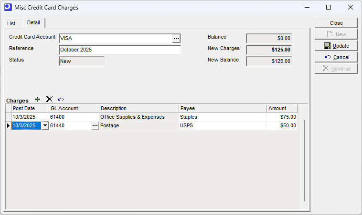This screenshot has width=362, height=215.
Task: Click the GL Account column header
Action: [x=74, y=108]
